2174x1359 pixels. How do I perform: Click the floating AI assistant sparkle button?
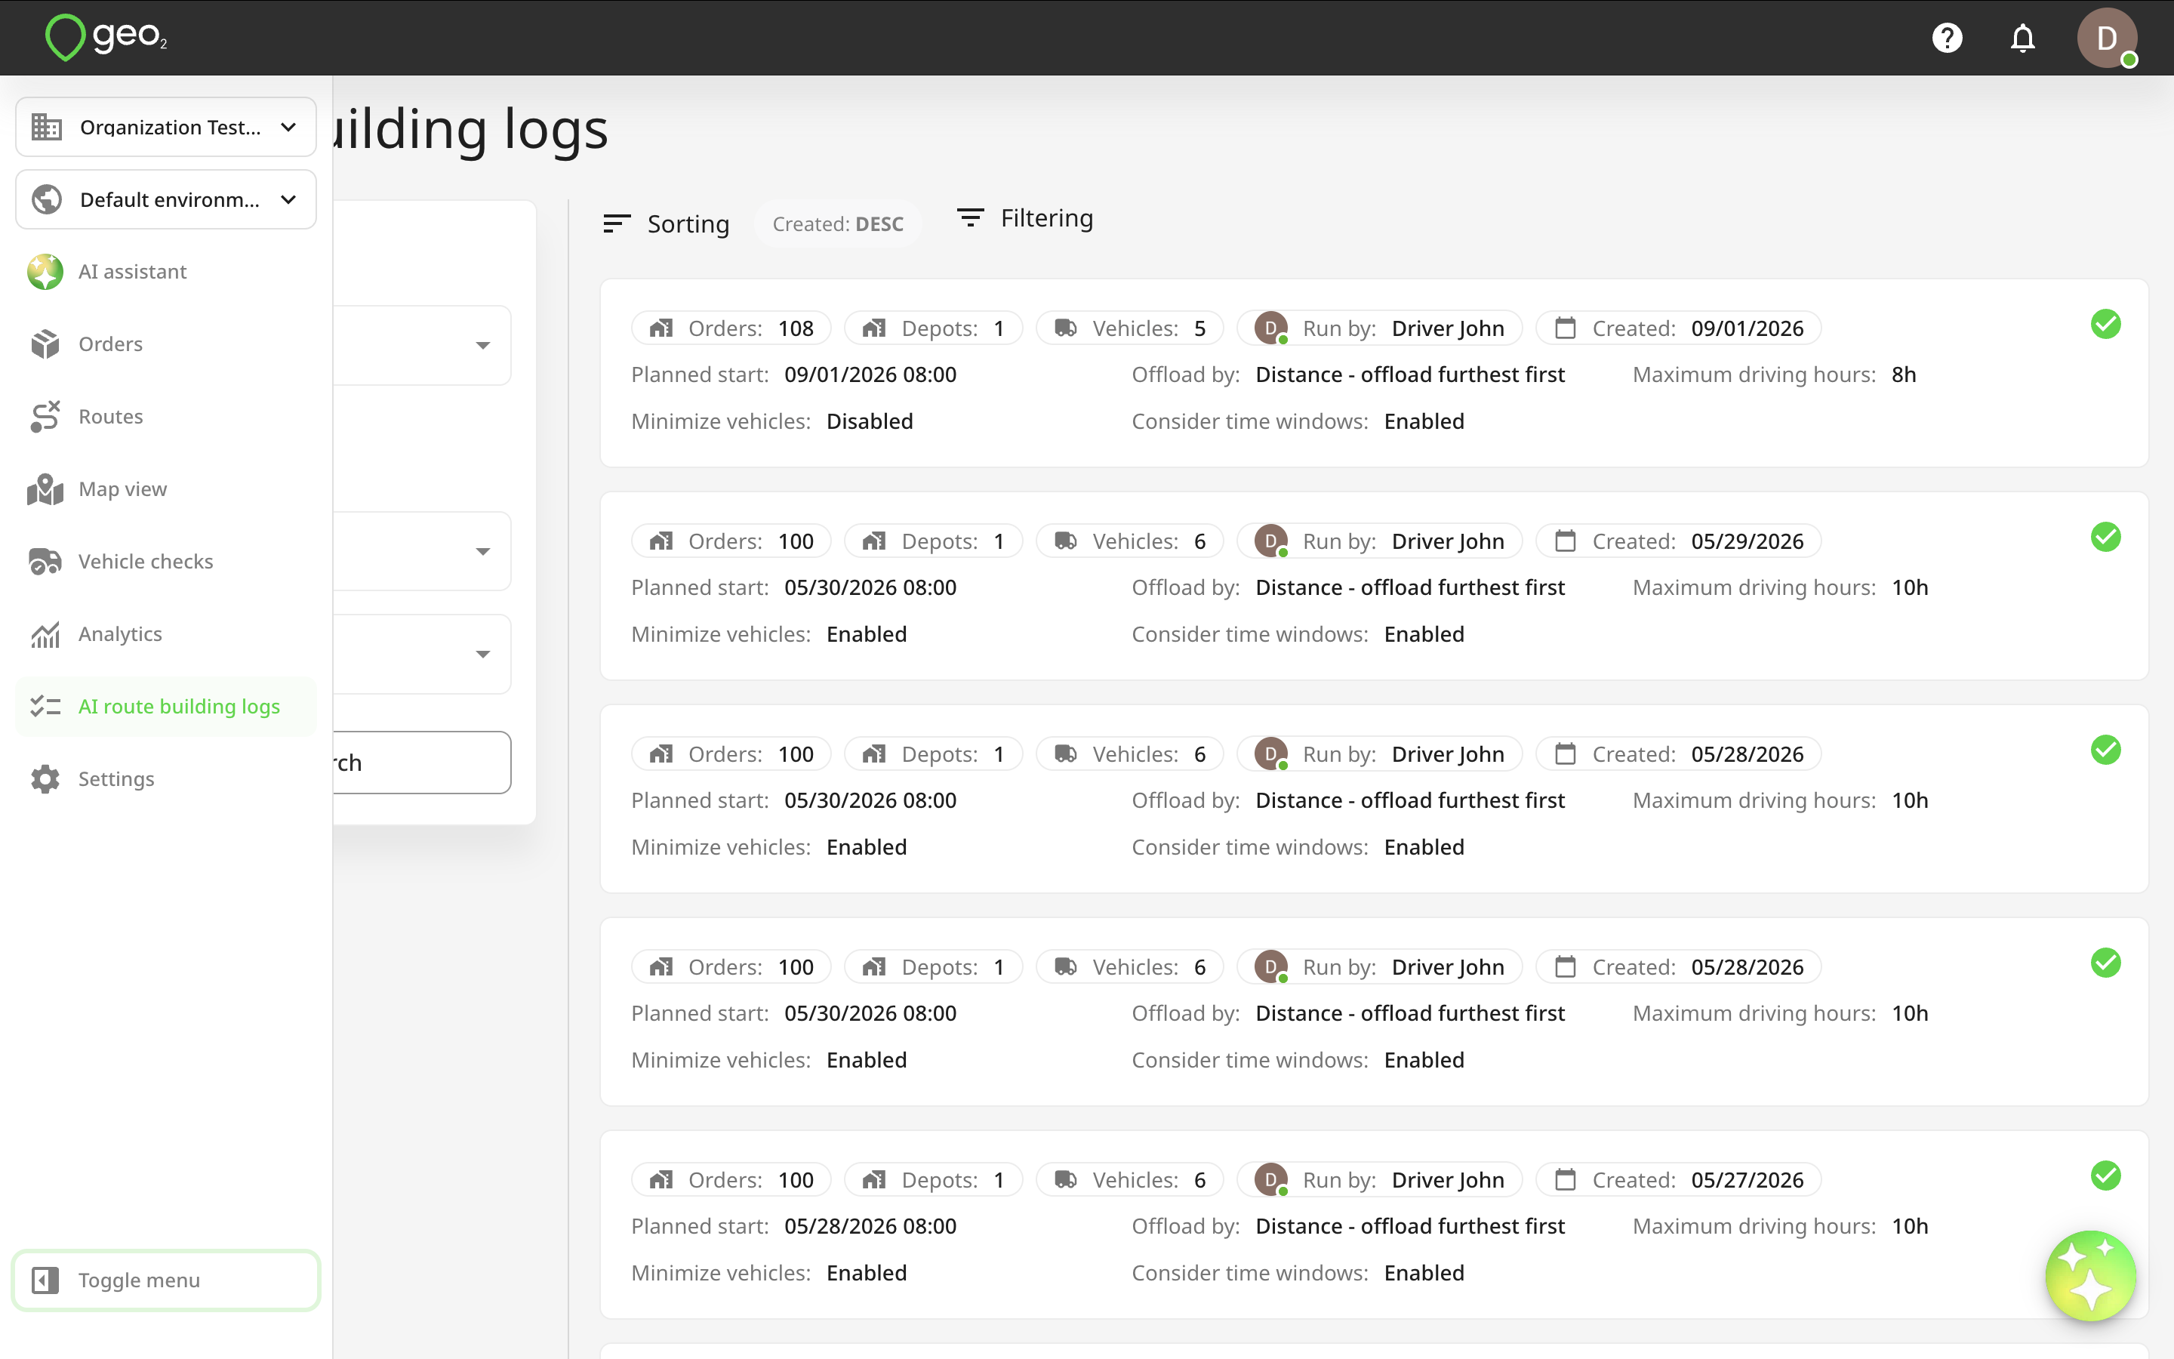click(x=2090, y=1275)
